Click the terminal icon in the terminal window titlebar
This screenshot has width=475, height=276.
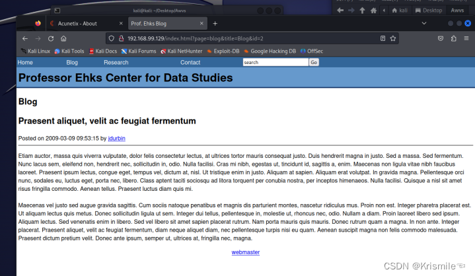coord(57,11)
